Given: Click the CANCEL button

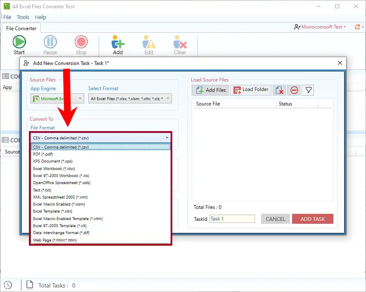Looking at the screenshot, I should (276, 219).
